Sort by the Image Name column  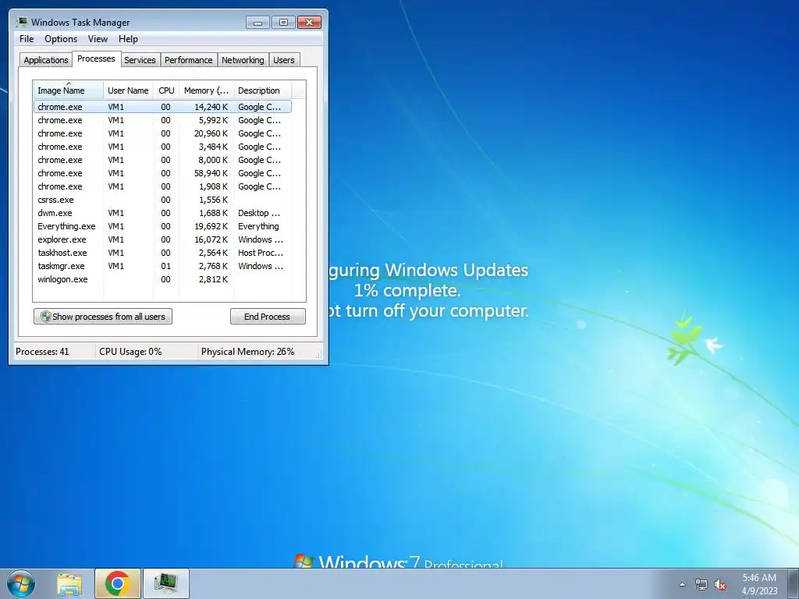coord(69,90)
